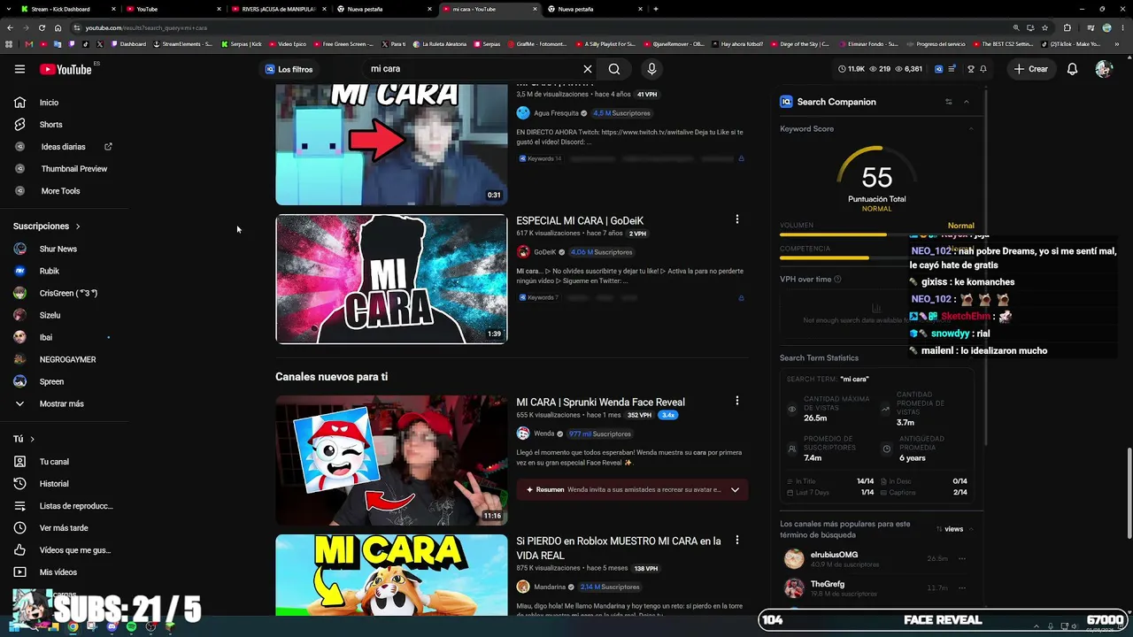
Task: Open the account avatar menu
Action: coord(1103,69)
